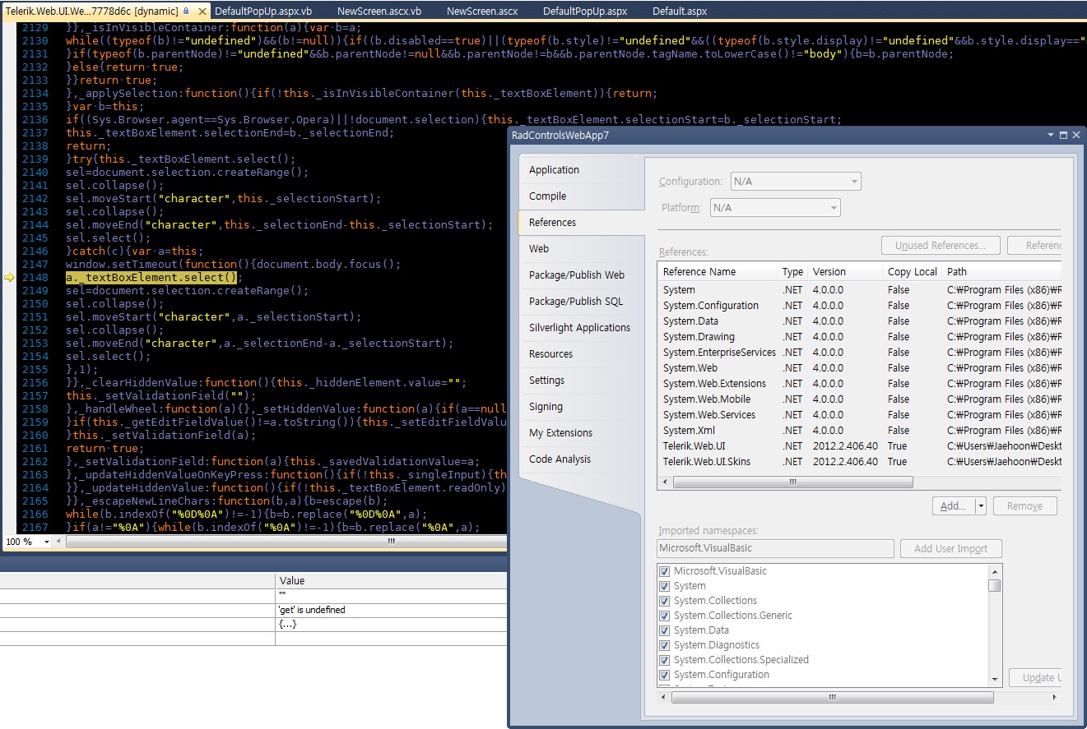Click the Add... reference button
Screen dimensions: 1087x729
[953, 506]
